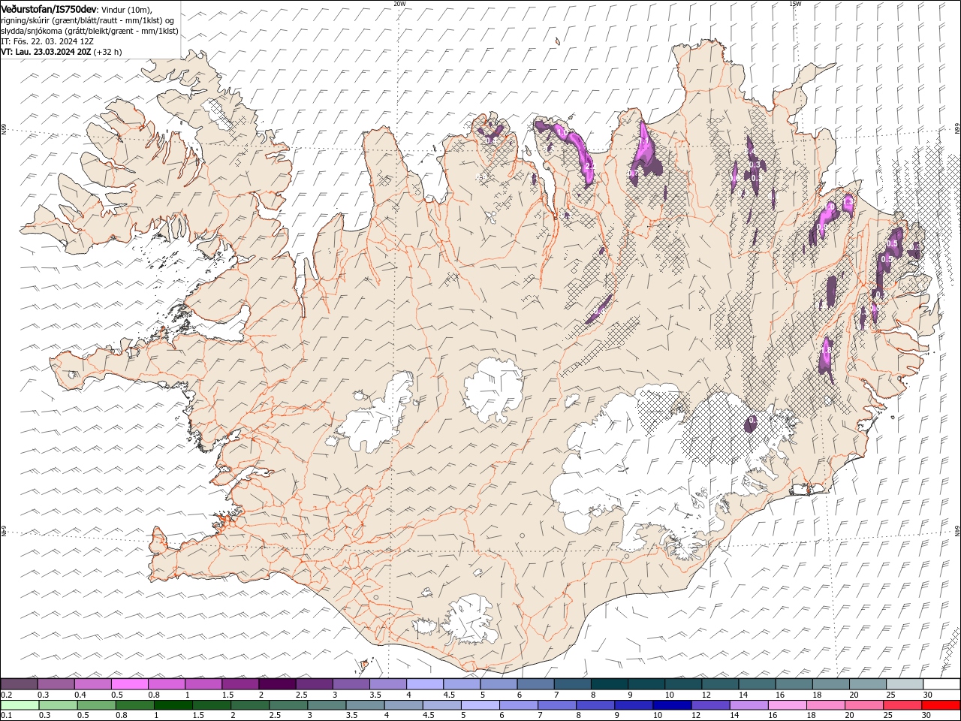Pick the palest green 0.1–0.3 rain swatch
Screen dimensions: 961x721
click(20, 705)
